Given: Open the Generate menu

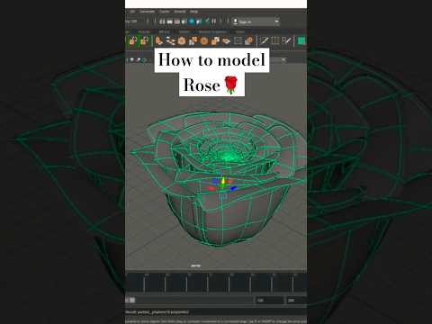Looking at the screenshot, I should 147,12.
